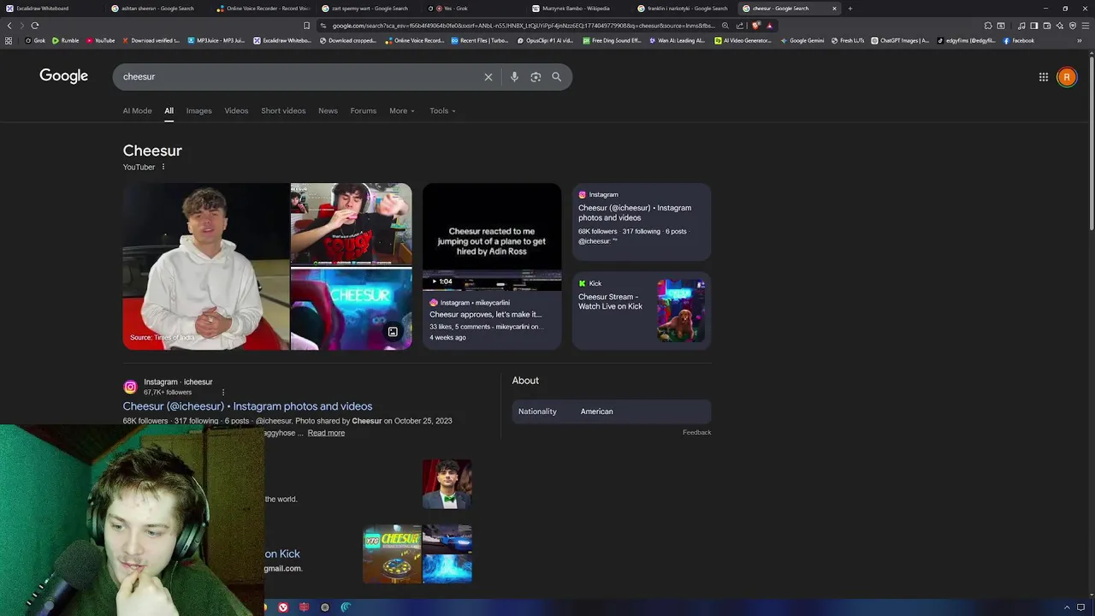This screenshot has height=616, width=1095.
Task: Open the Fresh LUTs bookmark
Action: point(848,40)
